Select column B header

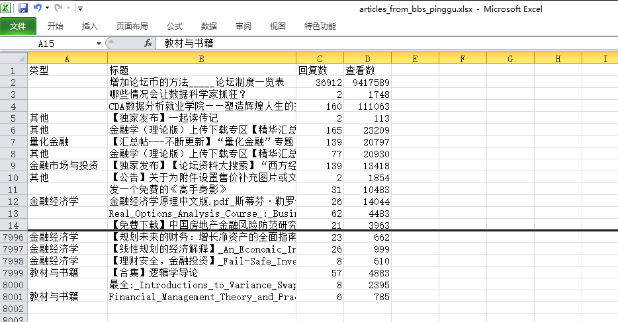pos(201,59)
